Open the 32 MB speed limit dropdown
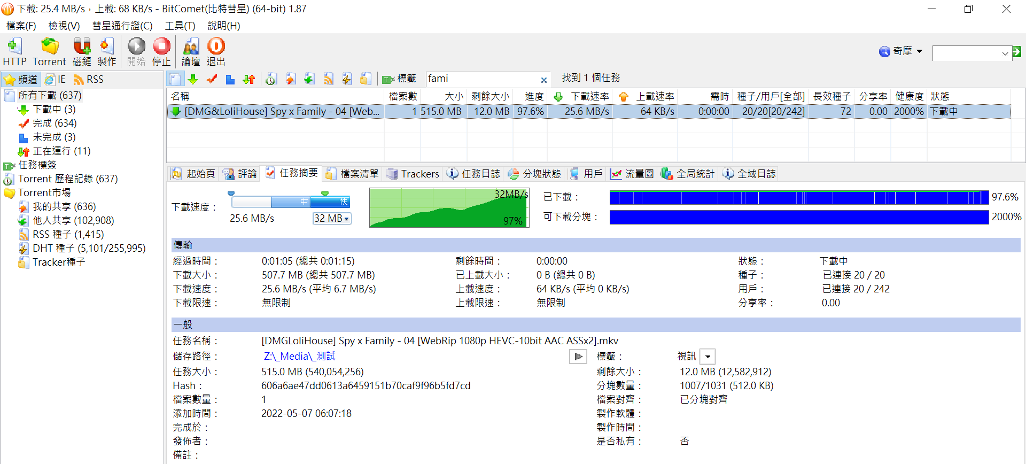Screen dimensions: 1026x464 tap(332, 218)
